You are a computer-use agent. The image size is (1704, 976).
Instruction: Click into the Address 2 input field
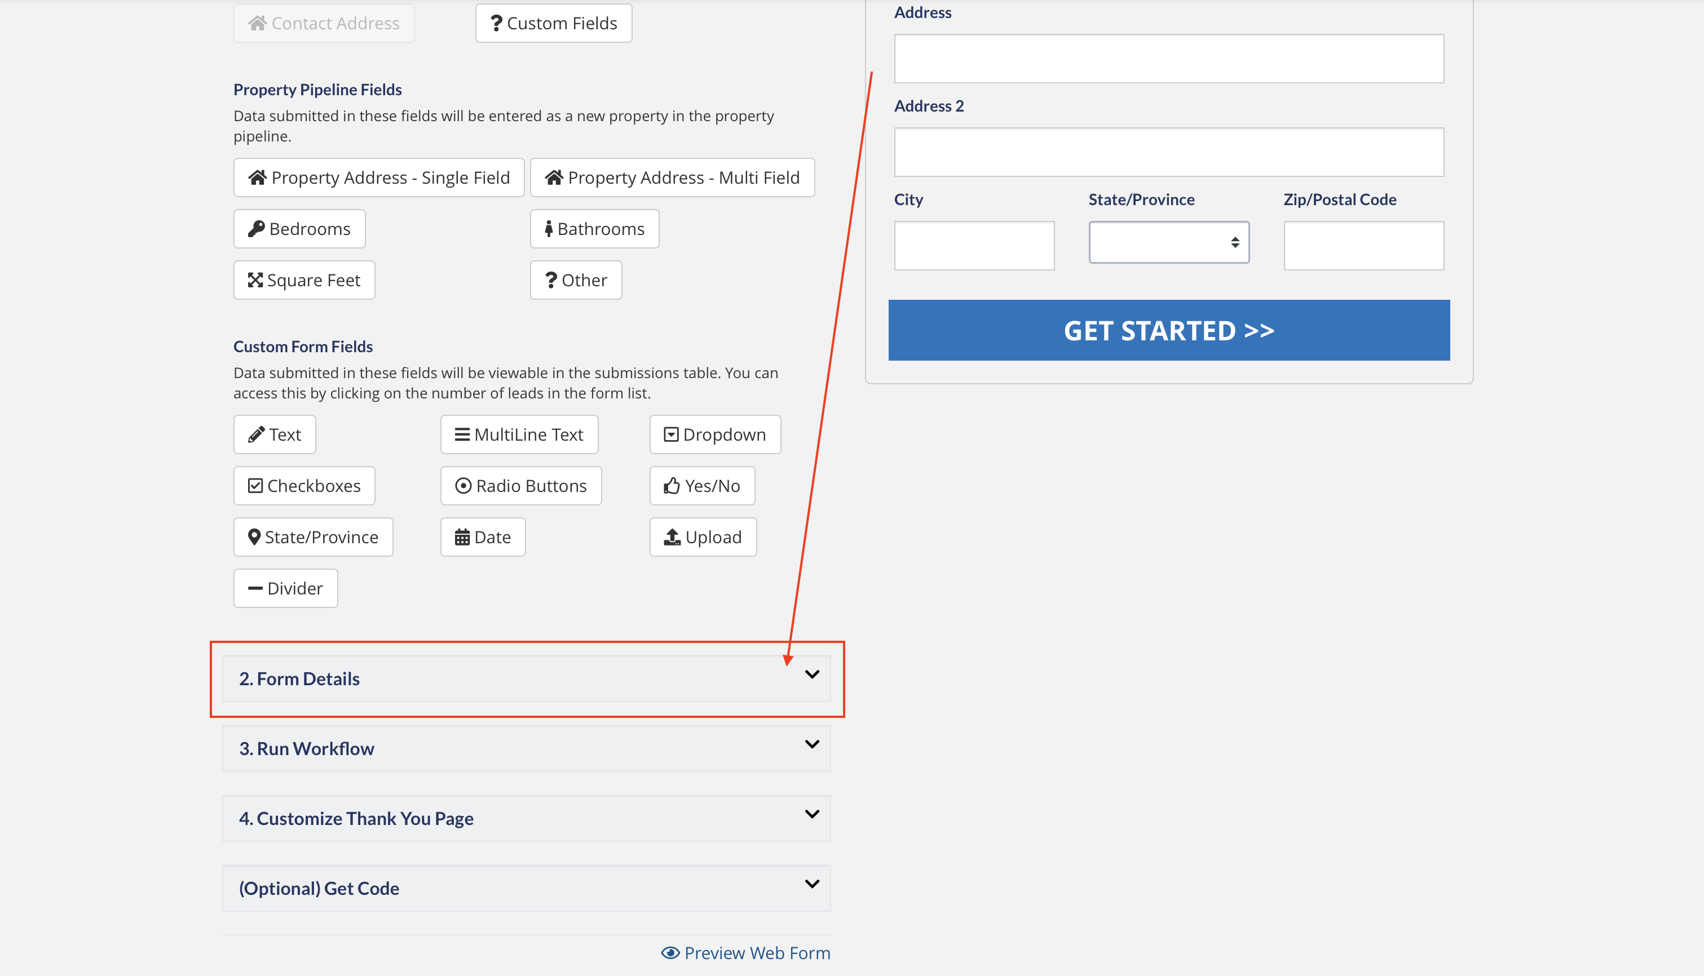(x=1169, y=152)
